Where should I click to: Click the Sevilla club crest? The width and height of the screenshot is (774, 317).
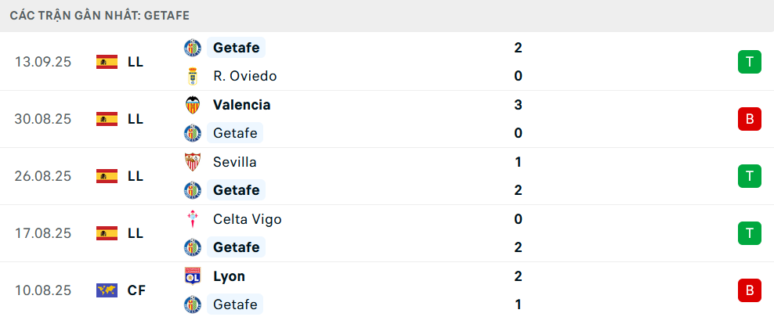click(192, 162)
